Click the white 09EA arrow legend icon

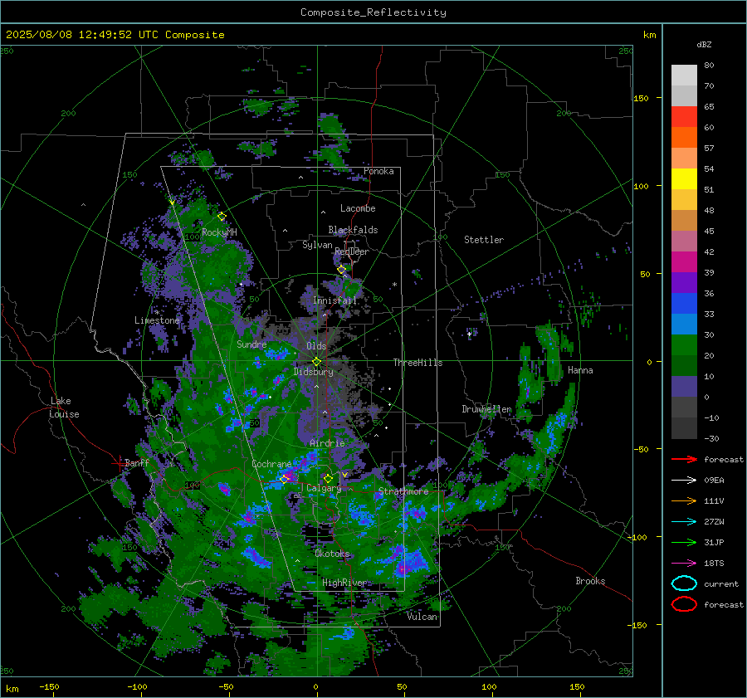(x=684, y=481)
